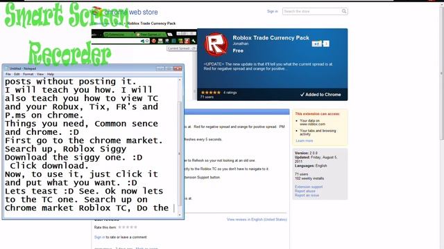
Task: Click the Notepad scrollbar down arrow
Action: 180,215
